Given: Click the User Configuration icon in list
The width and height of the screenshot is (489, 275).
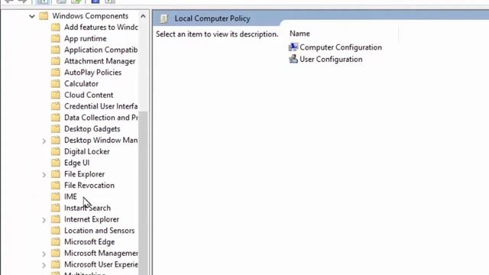Looking at the screenshot, I should click(293, 59).
